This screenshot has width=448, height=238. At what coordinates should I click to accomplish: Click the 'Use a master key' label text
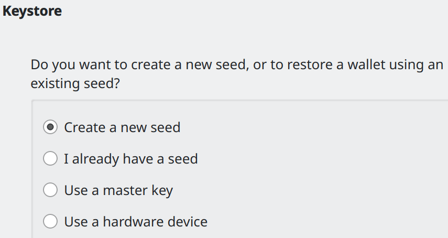118,190
